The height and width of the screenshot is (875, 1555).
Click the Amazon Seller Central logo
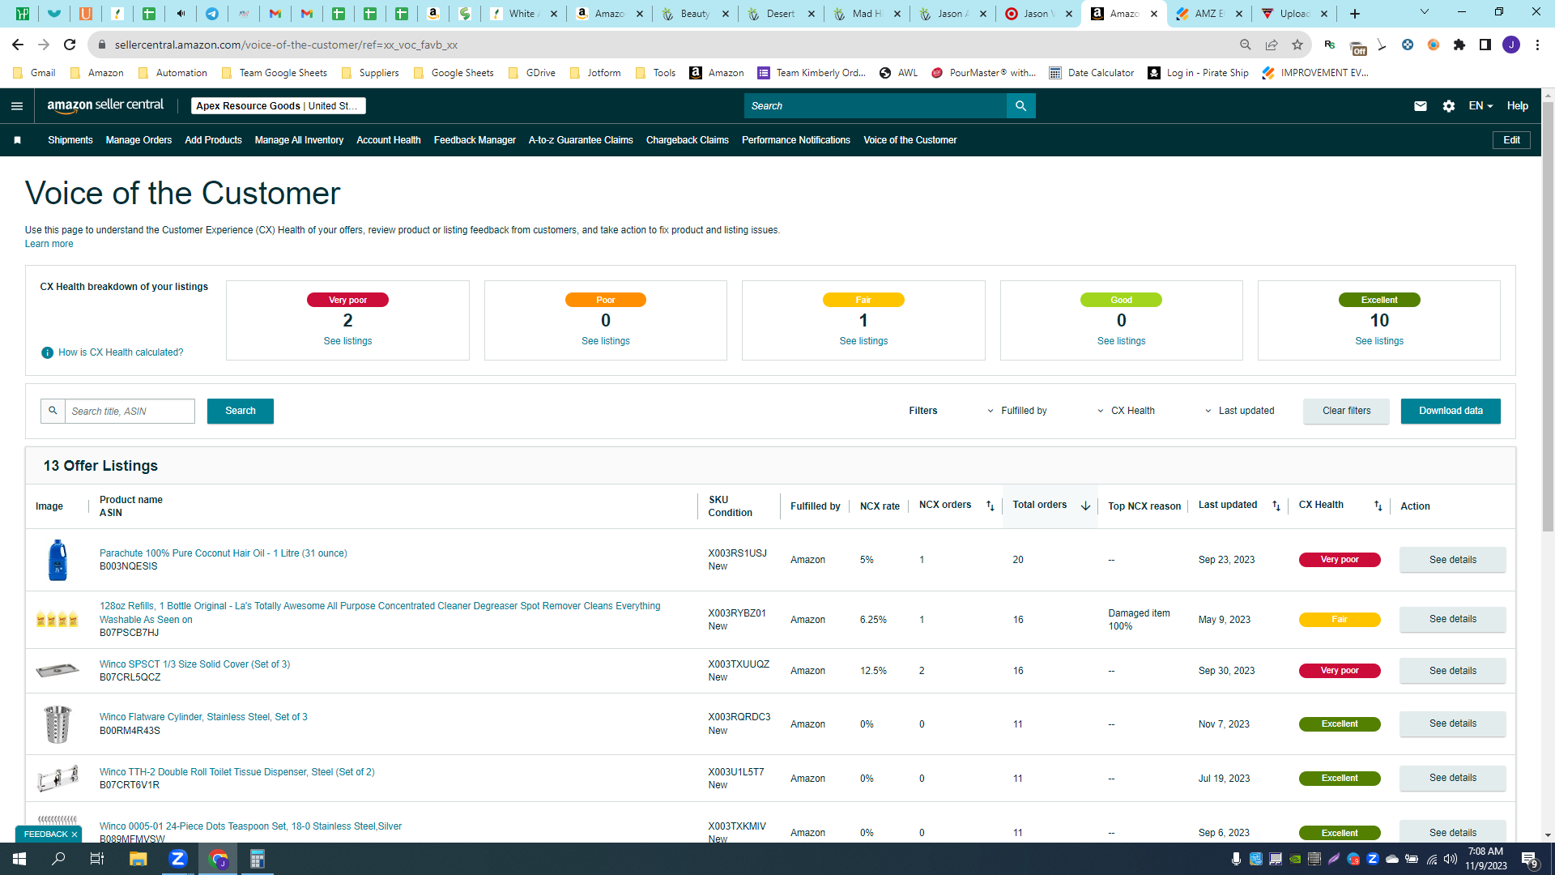coord(105,105)
